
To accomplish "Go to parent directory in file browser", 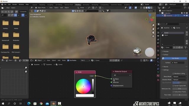I will click(9, 12).
